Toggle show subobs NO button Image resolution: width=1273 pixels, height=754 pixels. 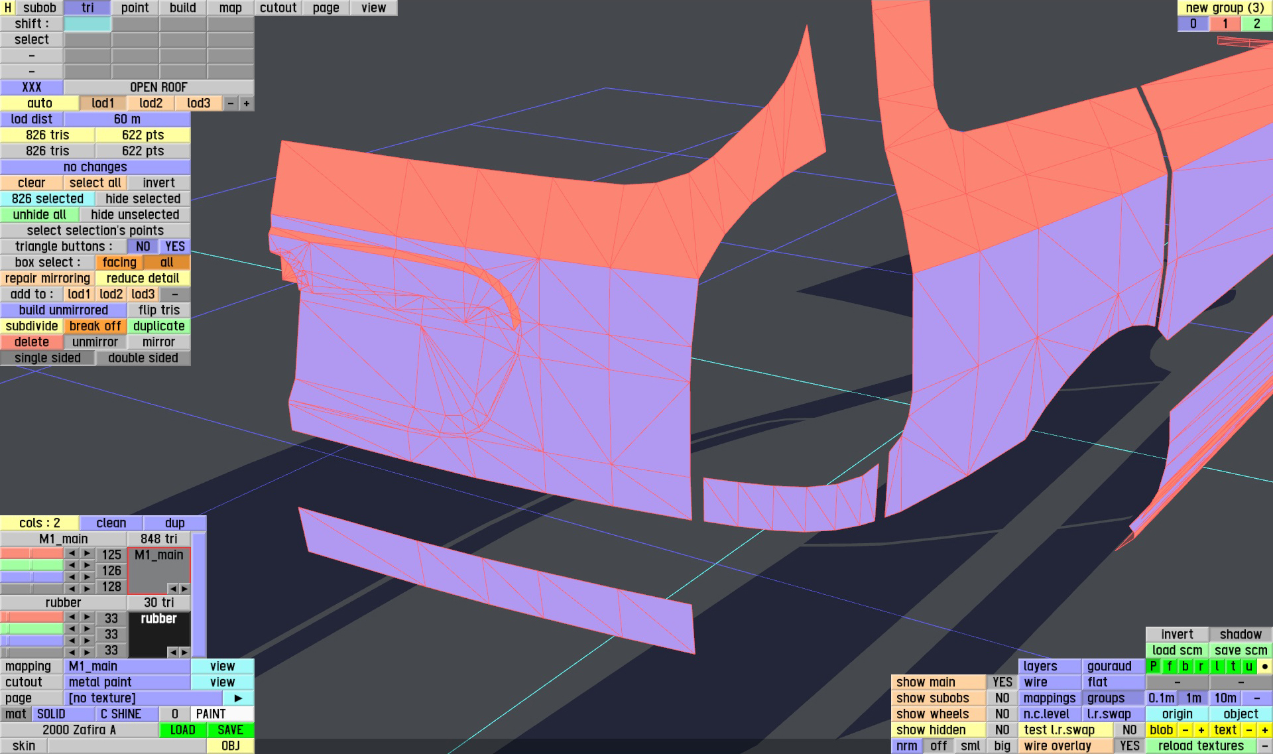point(1002,698)
